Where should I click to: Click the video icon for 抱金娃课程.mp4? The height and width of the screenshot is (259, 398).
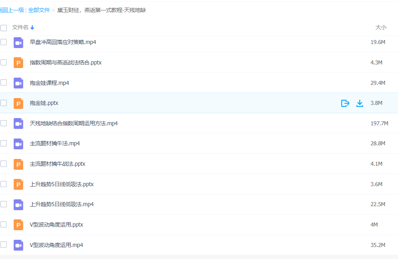click(x=18, y=83)
